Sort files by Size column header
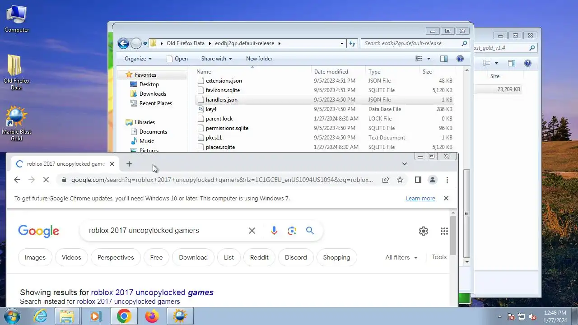578x325 pixels. (x=437, y=72)
